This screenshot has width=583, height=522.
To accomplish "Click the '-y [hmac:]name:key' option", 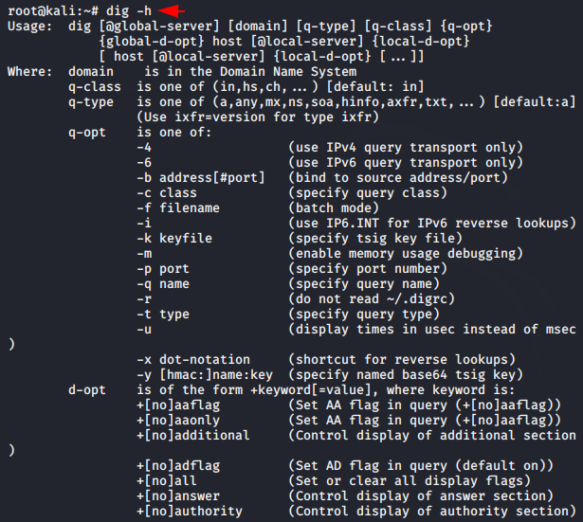I will click(205, 375).
